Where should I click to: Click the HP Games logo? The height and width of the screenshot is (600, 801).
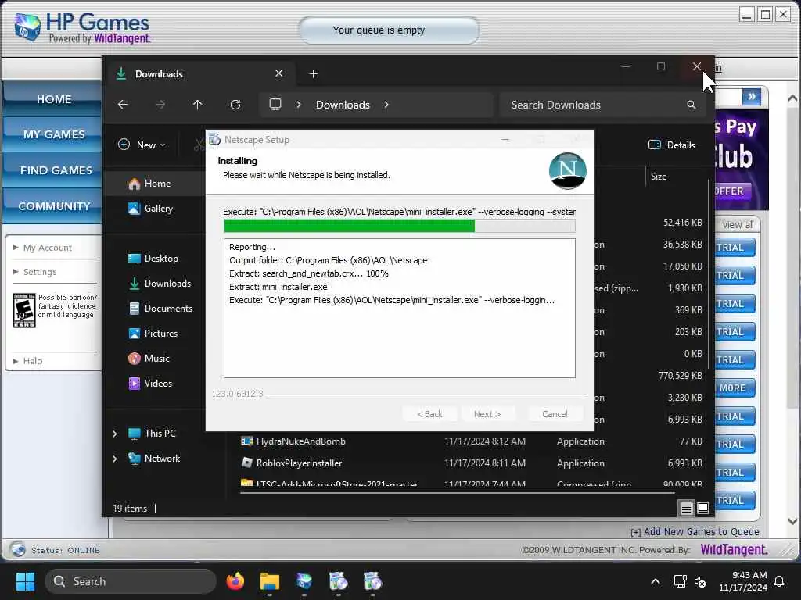pos(81,28)
